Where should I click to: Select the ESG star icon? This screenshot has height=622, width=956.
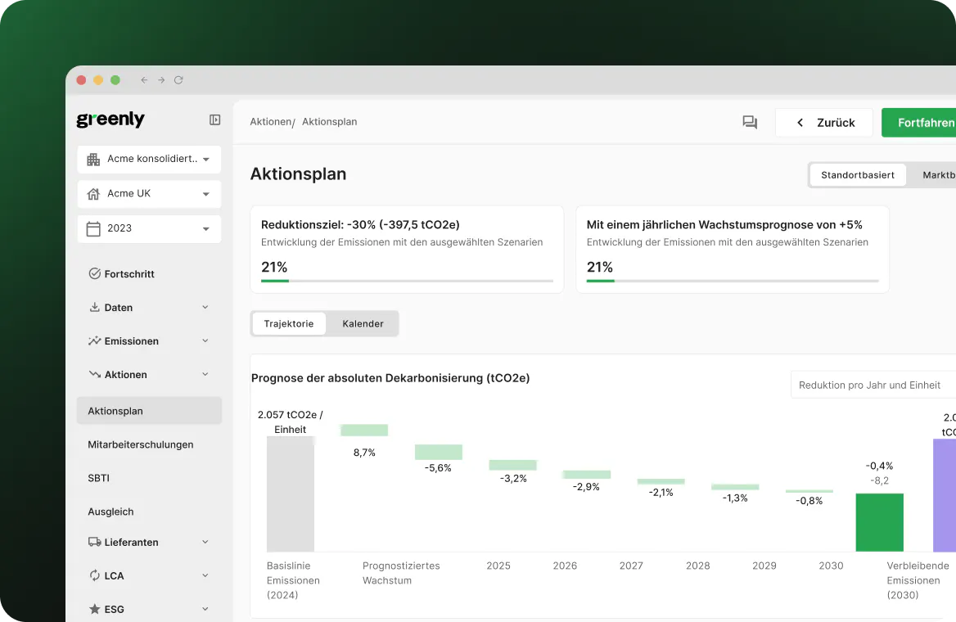coord(94,609)
